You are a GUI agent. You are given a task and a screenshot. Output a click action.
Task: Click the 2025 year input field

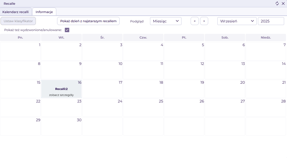(271, 21)
